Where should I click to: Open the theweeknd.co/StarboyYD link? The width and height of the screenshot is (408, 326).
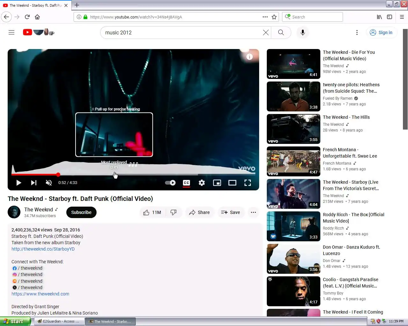[x=43, y=249]
